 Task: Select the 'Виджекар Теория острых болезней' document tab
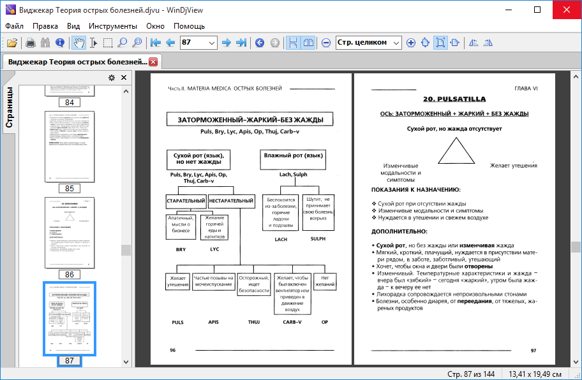[x=78, y=62]
